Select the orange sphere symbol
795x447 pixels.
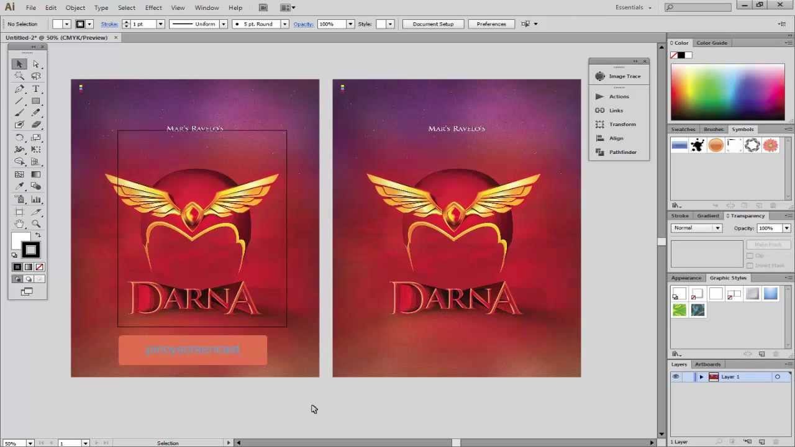(x=716, y=145)
